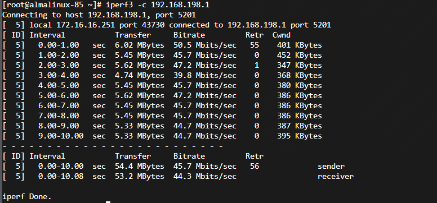The height and width of the screenshot is (203, 437).
Task: Click the 'Transfer' header in the top table
Action: [x=133, y=35]
